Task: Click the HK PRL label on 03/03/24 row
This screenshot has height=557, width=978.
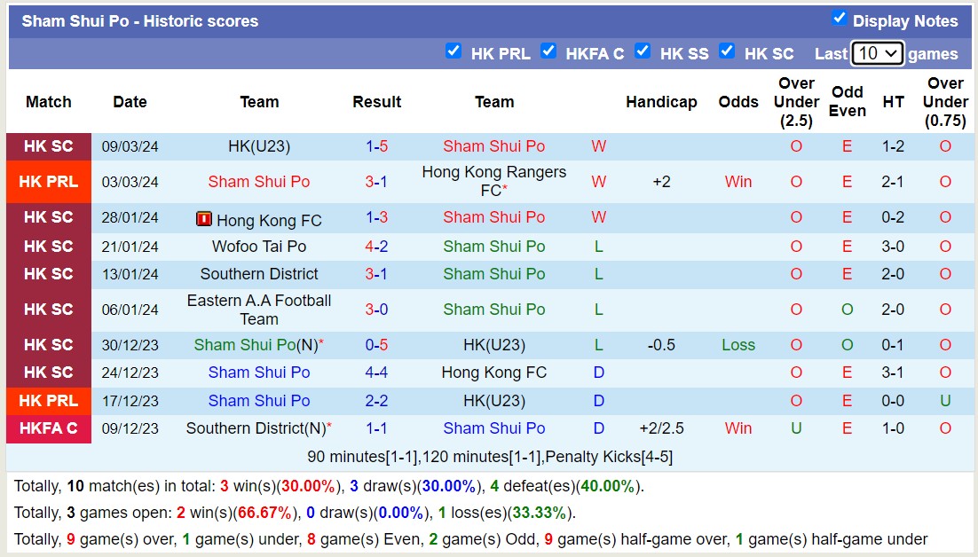Action: tap(49, 182)
